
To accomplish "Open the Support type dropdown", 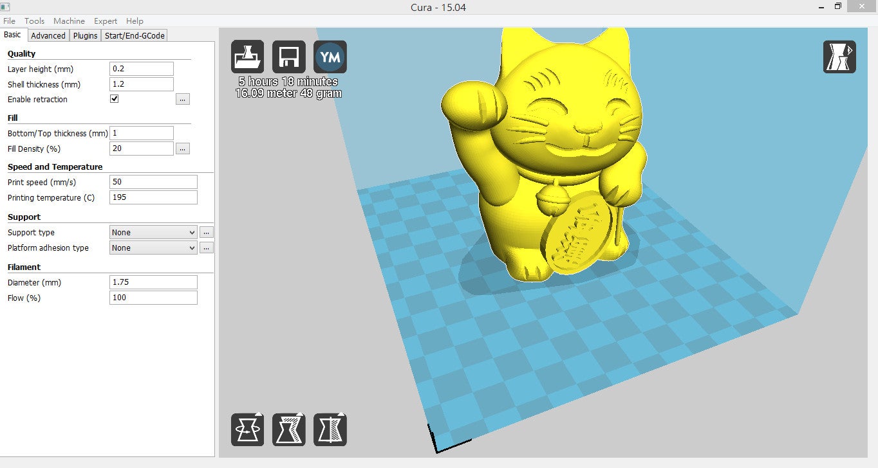I will pos(153,232).
